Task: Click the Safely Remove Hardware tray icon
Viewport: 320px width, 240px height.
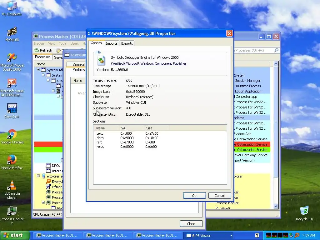Action: tap(291, 235)
